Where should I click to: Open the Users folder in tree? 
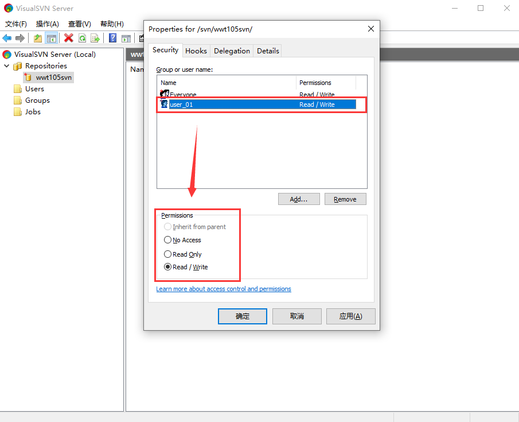[34, 89]
